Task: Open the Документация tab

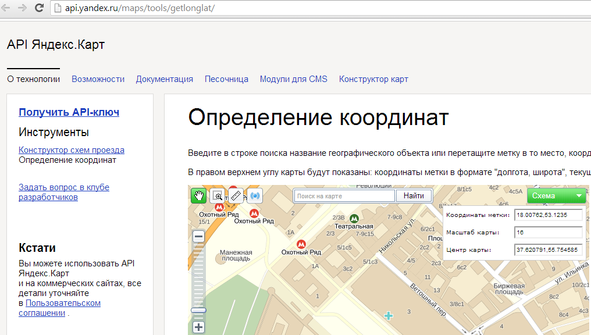Action: coord(165,79)
